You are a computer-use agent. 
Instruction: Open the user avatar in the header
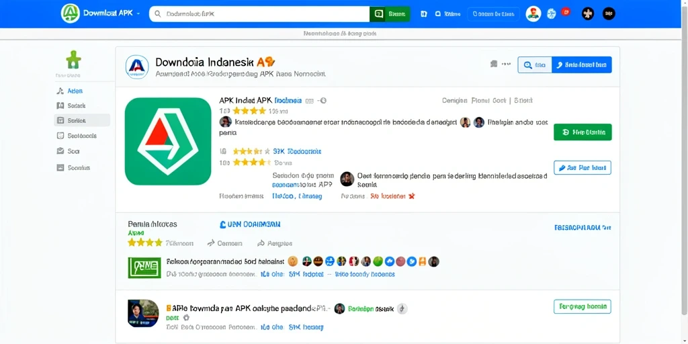point(533,14)
